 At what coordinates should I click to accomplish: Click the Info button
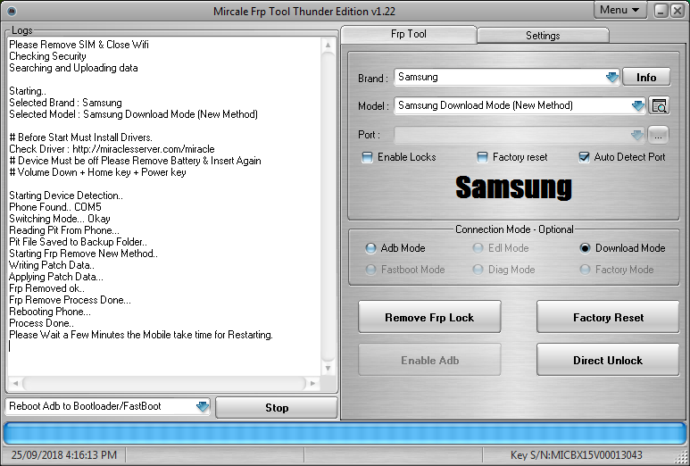pyautogui.click(x=646, y=78)
